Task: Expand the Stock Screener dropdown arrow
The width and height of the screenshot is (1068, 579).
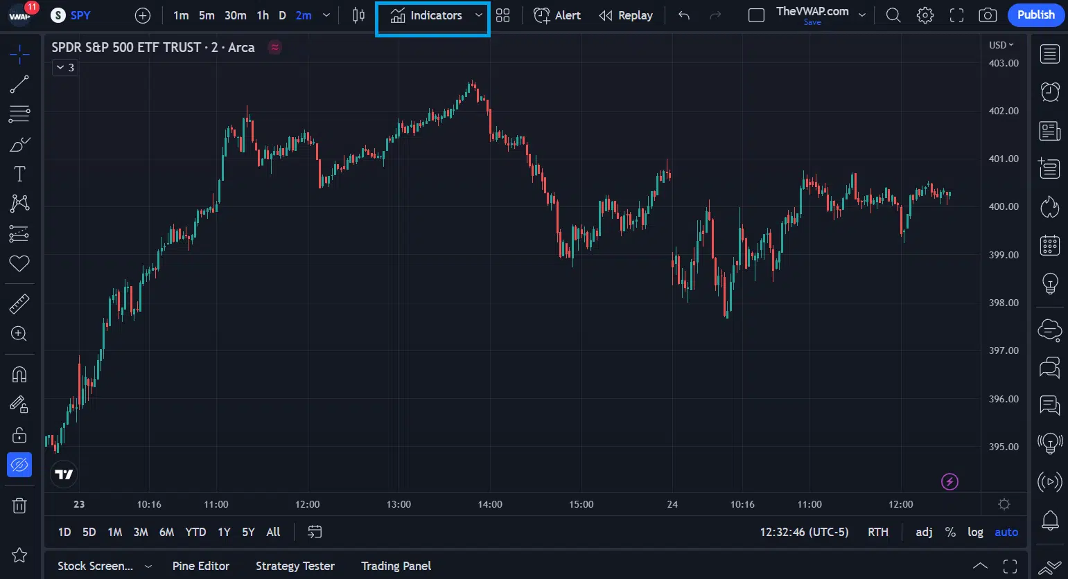Action: point(148,567)
